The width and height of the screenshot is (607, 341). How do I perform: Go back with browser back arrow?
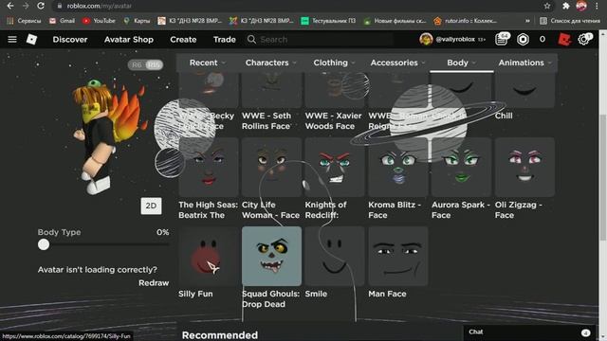[x=10, y=6]
